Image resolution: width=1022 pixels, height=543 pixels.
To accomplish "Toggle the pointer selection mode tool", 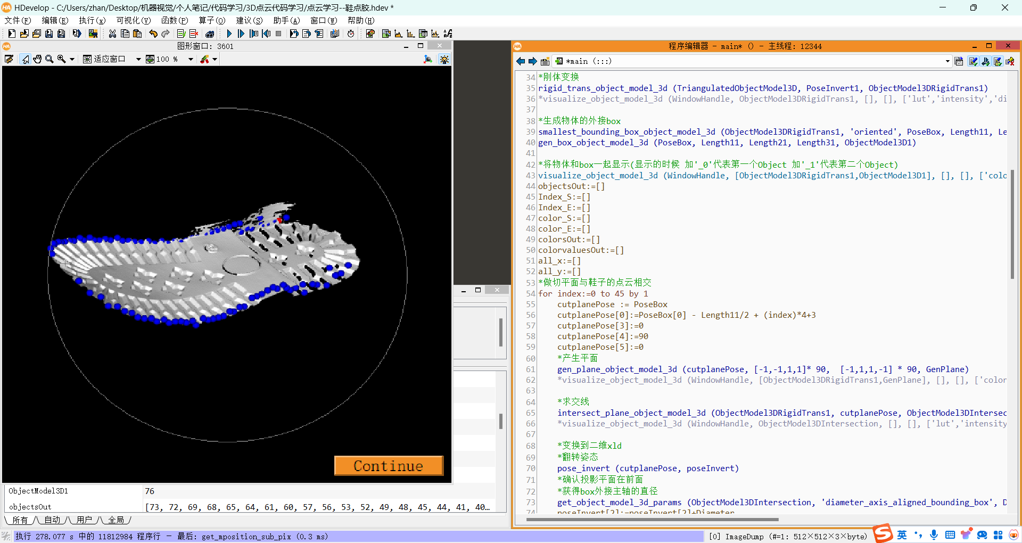I will (25, 59).
